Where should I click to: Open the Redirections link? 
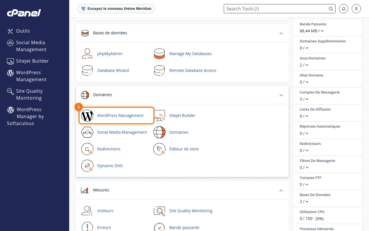[109, 149]
